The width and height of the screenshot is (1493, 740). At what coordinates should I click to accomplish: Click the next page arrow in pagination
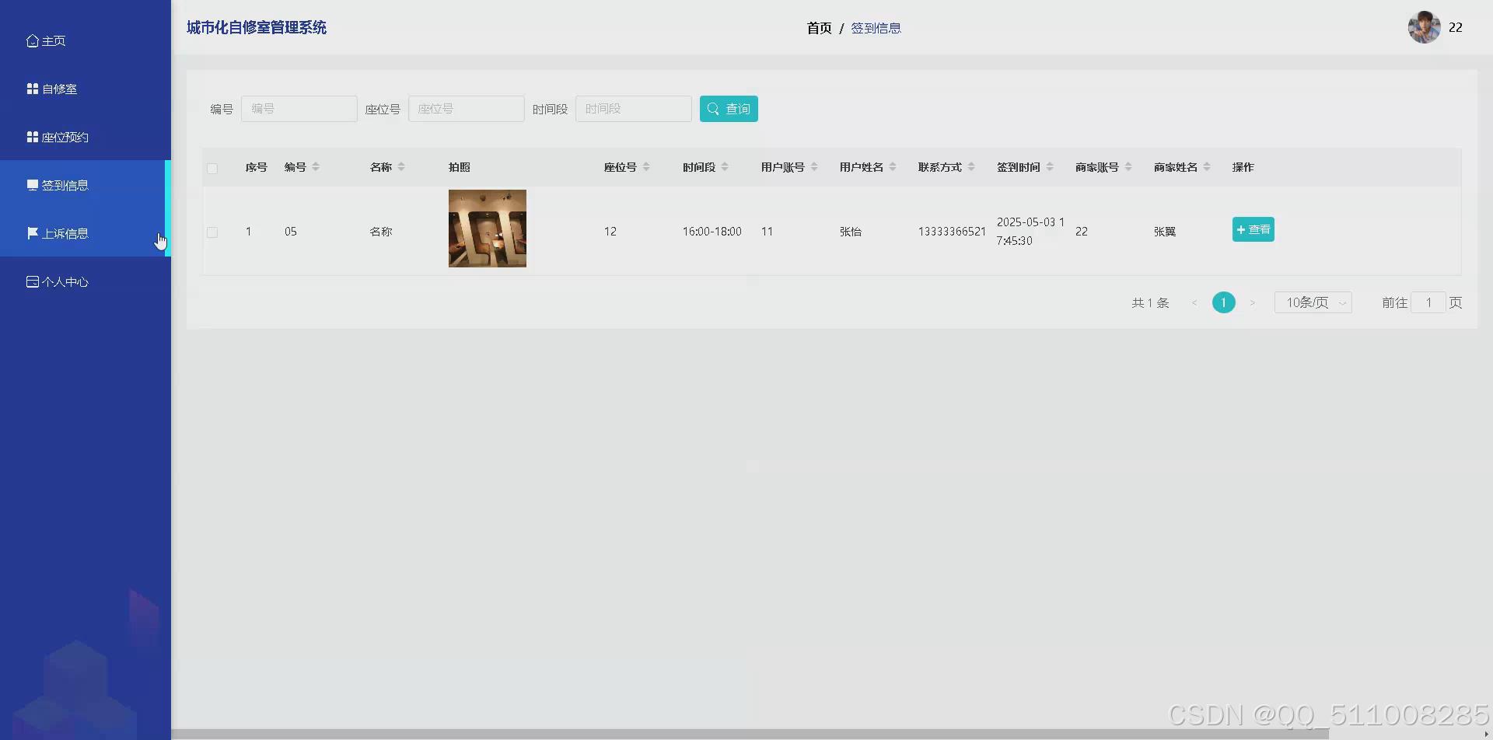(1253, 302)
